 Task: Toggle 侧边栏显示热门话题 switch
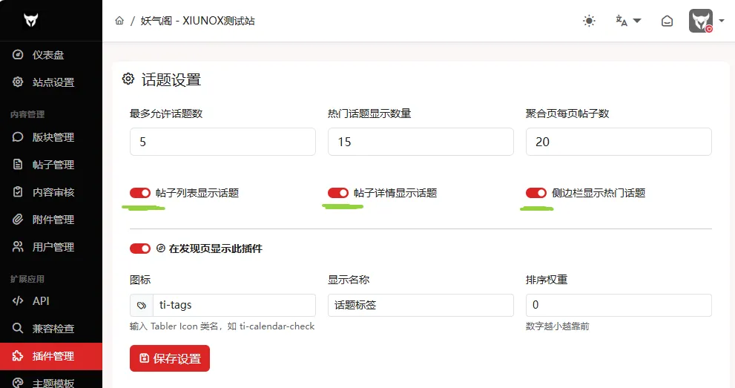click(535, 193)
